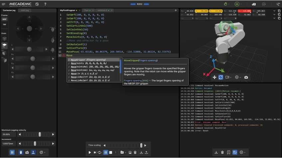Open the video camera view dropdown
Screen dimensions: 282x158
pos(228,77)
